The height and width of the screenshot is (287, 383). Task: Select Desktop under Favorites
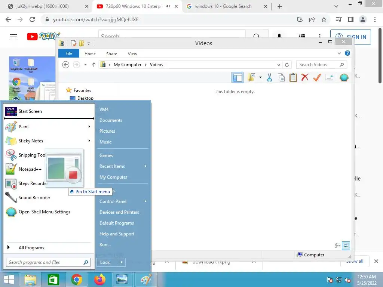(x=82, y=98)
